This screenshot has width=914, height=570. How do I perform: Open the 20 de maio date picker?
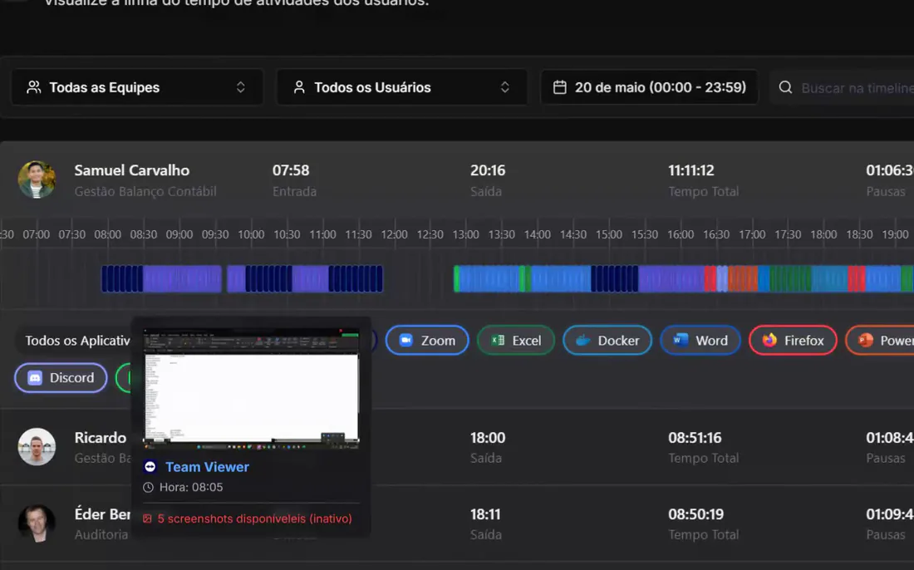click(650, 87)
